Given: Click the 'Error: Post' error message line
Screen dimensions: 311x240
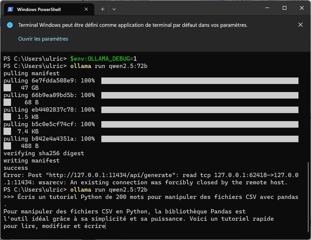Looking at the screenshot, I should [151, 175].
